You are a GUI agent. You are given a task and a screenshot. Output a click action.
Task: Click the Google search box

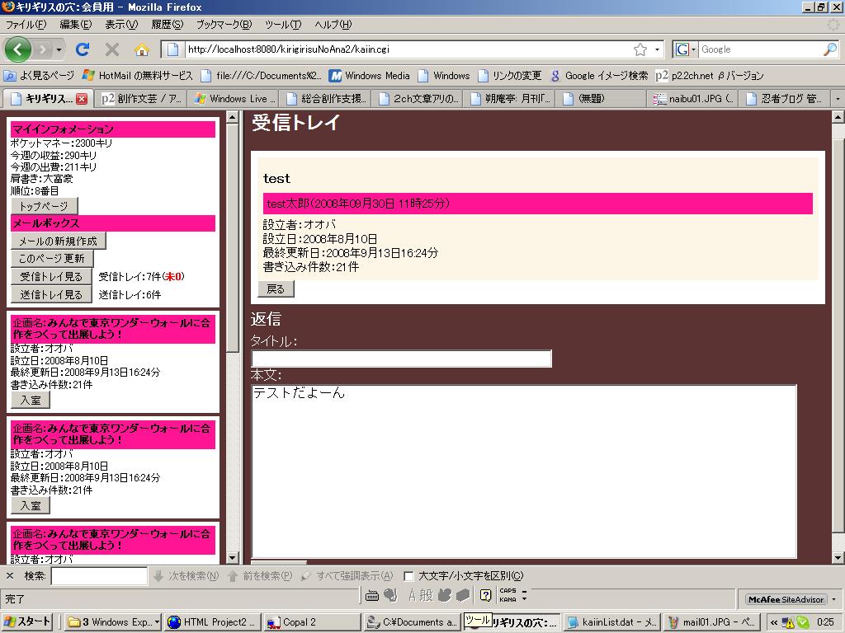coord(760,49)
